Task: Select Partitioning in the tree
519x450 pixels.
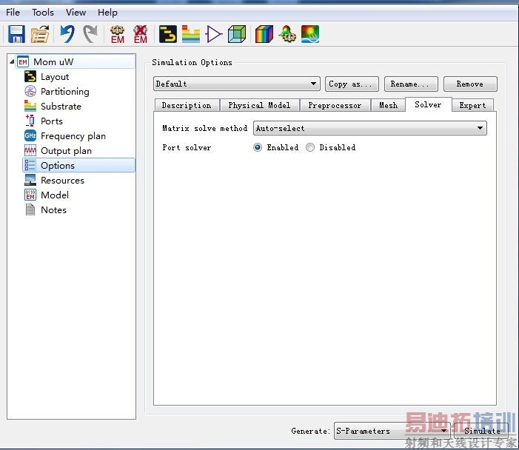Action: click(65, 91)
